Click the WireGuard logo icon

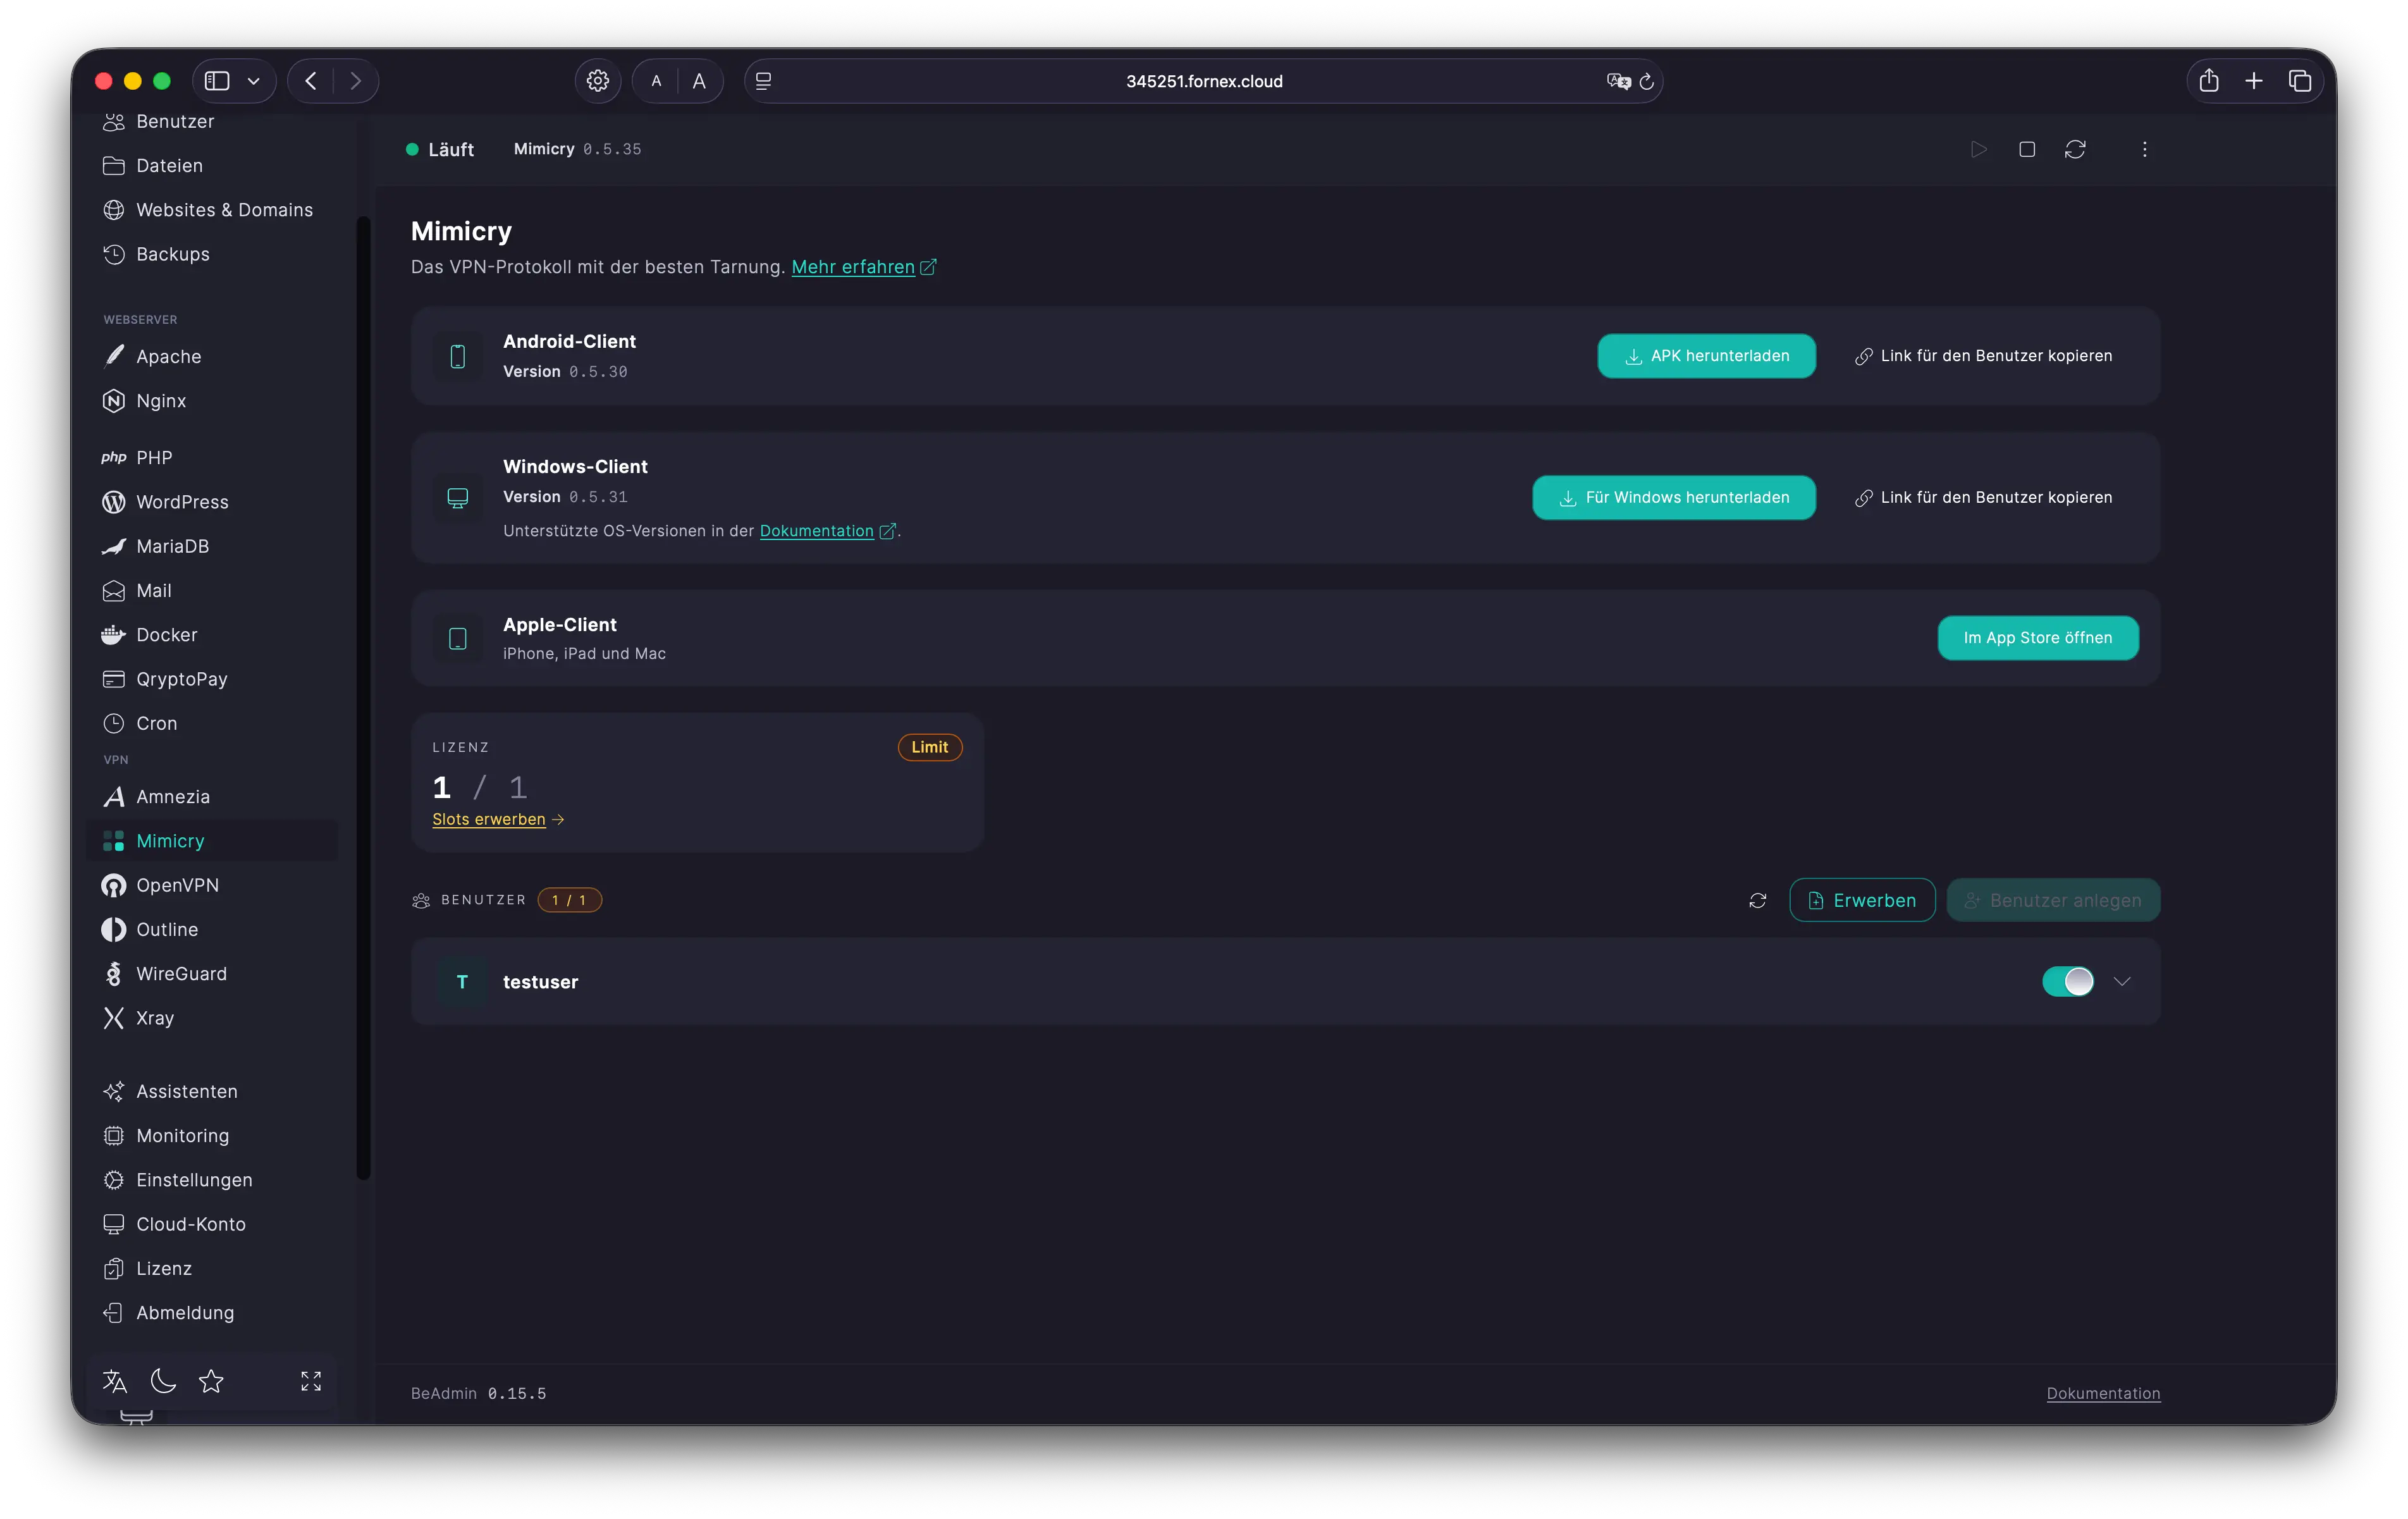tap(114, 974)
